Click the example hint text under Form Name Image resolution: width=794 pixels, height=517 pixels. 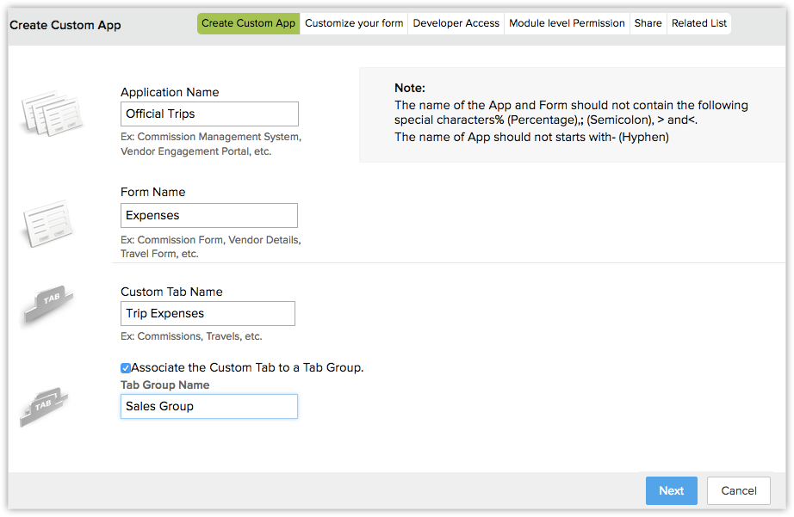tap(210, 247)
